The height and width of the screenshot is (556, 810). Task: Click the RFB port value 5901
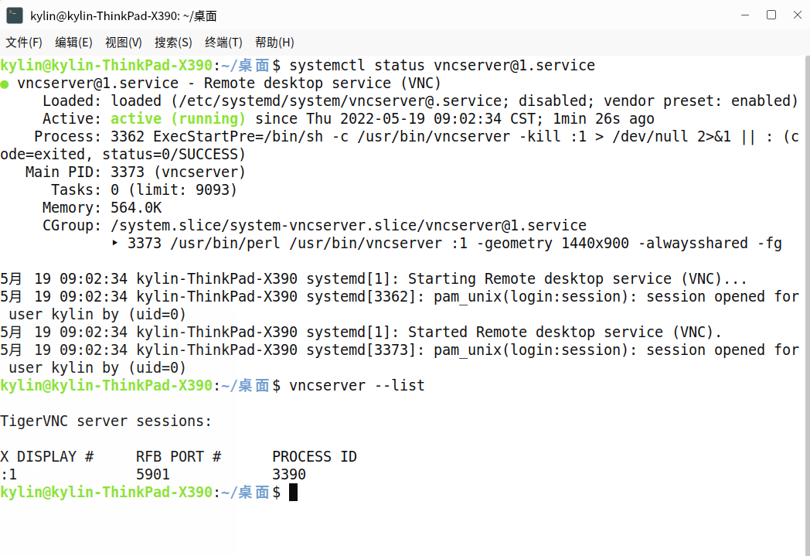(x=153, y=475)
